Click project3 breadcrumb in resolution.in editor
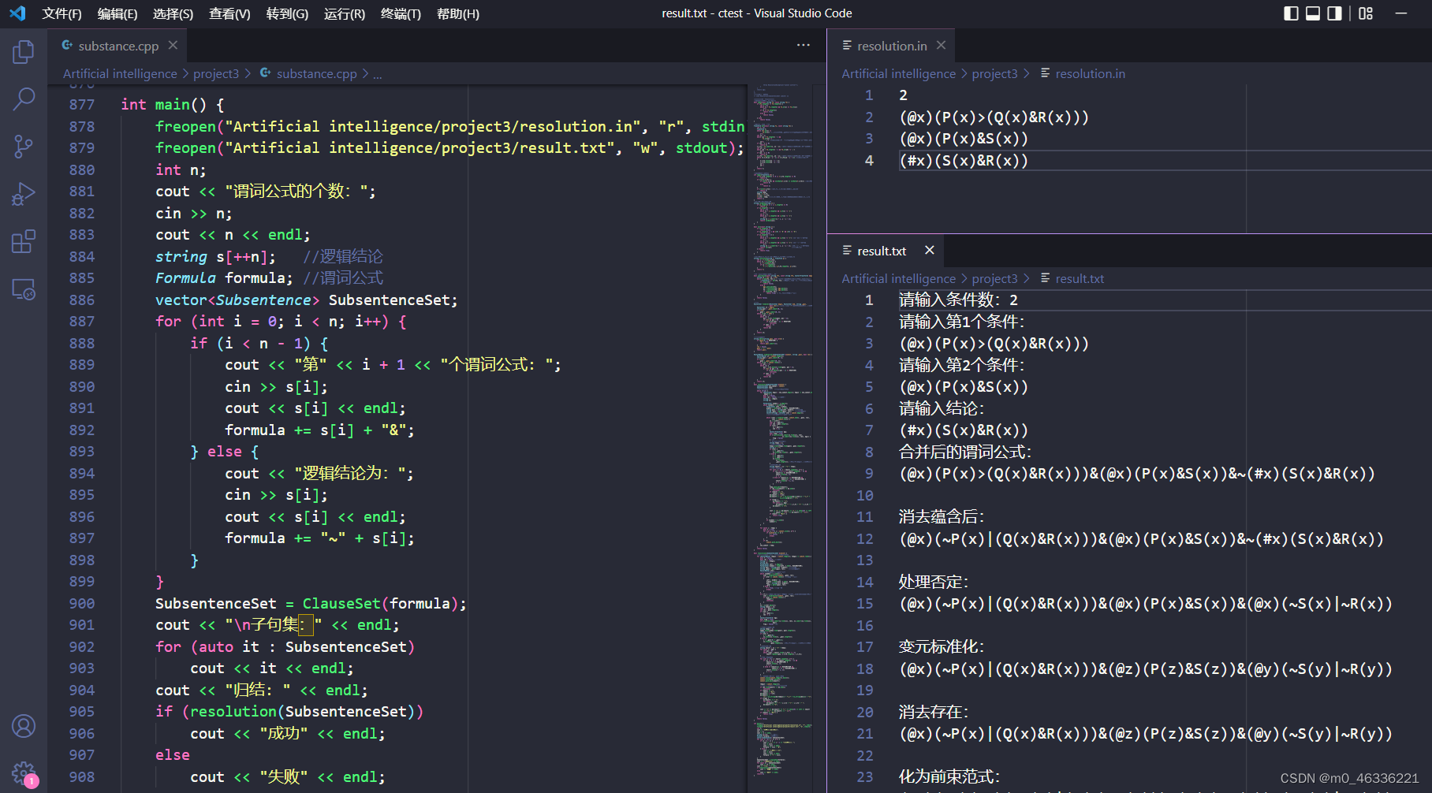Screen dimensions: 1432x793 (x=994, y=73)
